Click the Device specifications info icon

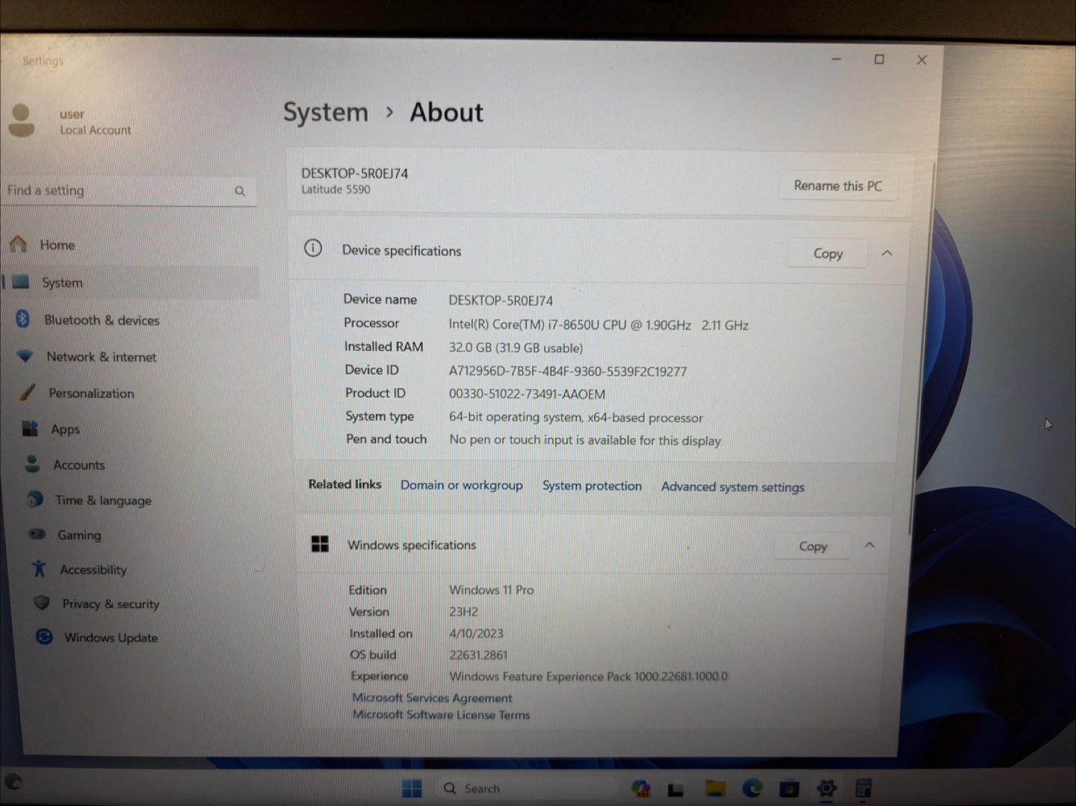coord(313,248)
